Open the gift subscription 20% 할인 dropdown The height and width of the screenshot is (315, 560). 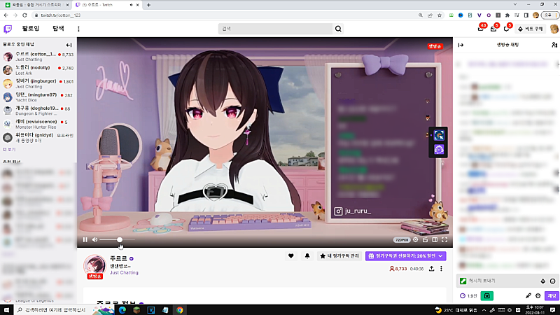coord(406,256)
